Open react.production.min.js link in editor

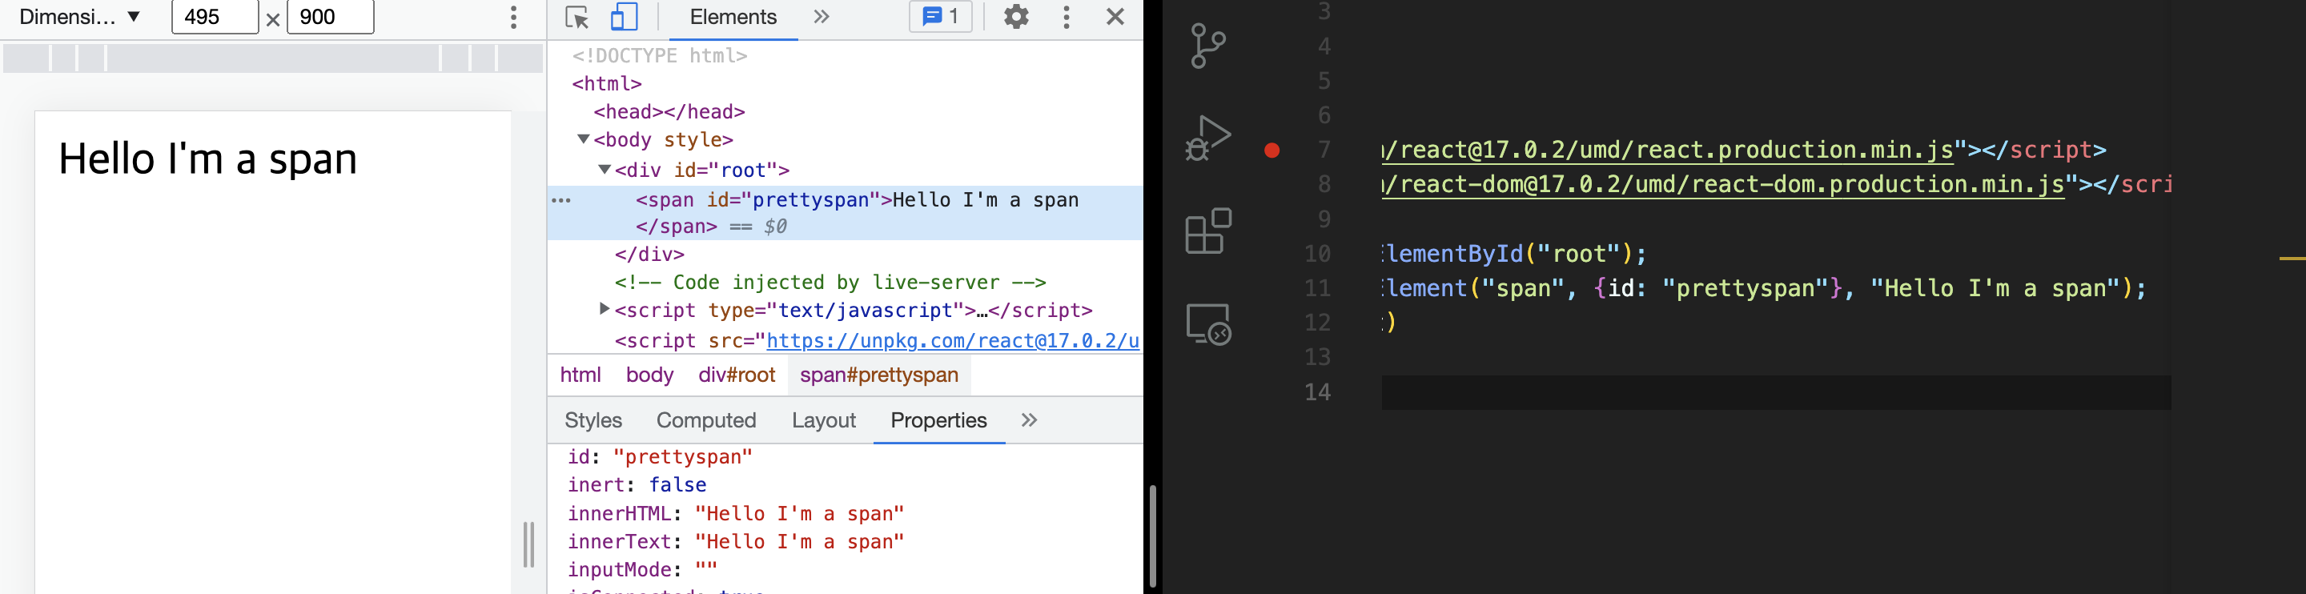tap(1668, 151)
